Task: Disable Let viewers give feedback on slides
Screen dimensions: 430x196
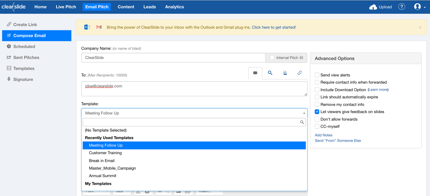Action: click(x=317, y=112)
